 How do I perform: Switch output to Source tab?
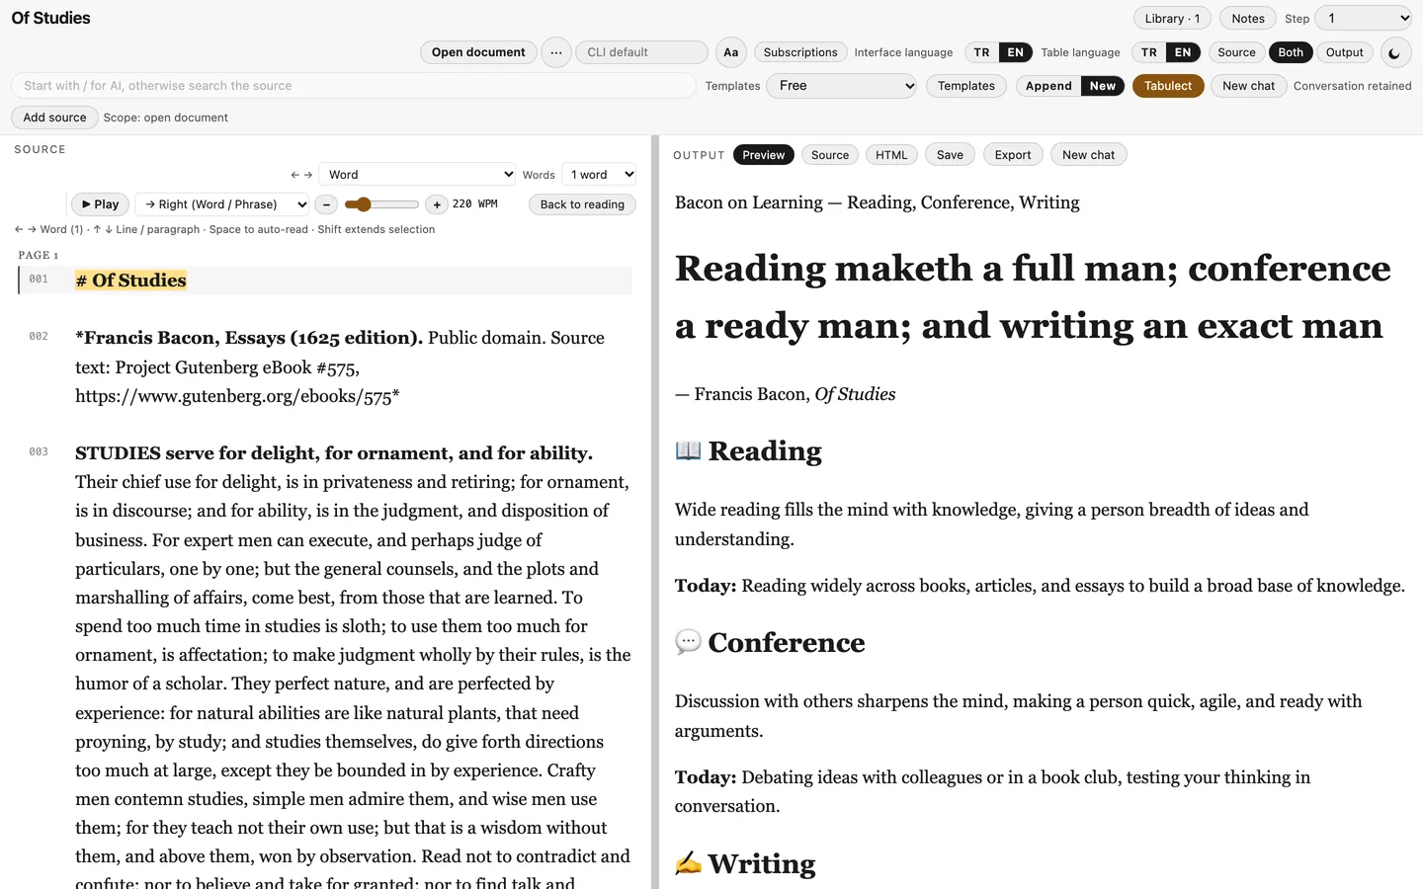point(830,155)
